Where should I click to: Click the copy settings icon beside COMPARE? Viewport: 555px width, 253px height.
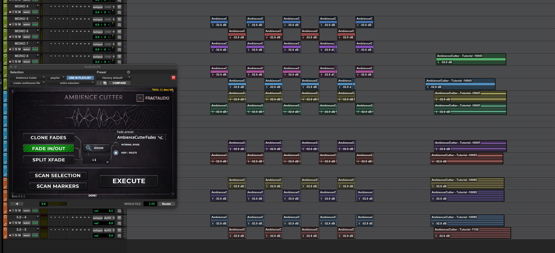coord(105,83)
